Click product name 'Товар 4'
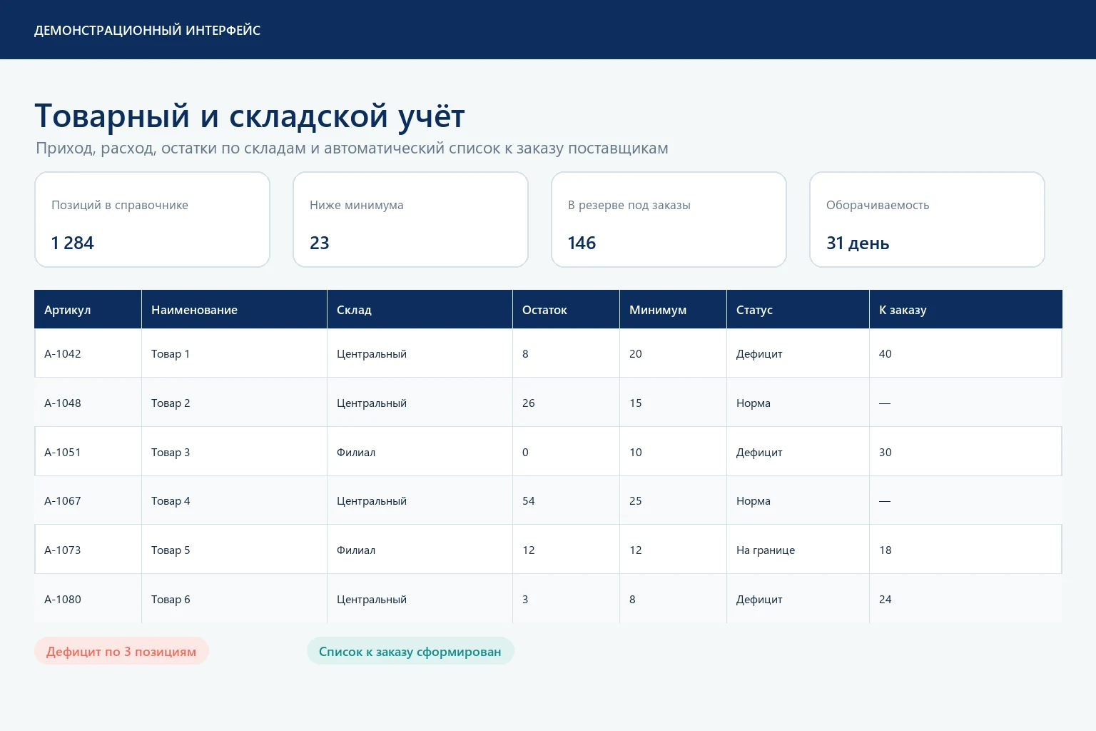 pyautogui.click(x=171, y=500)
